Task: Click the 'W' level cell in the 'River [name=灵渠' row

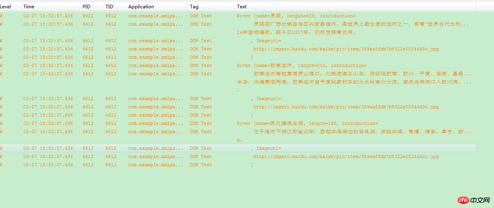Action: pyautogui.click(x=1, y=16)
